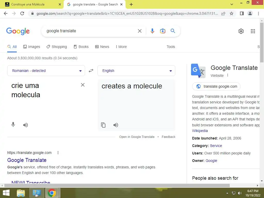This screenshot has height=198, width=264.
Task: Clear the google translate search query
Action: tap(139, 31)
